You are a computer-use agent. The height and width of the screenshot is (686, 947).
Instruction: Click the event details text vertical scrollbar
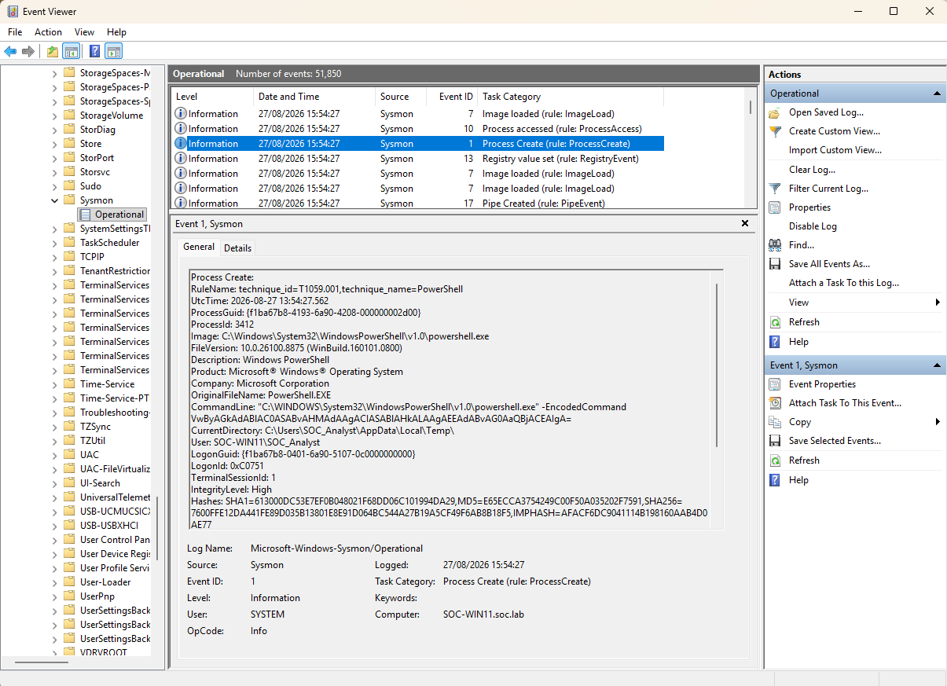coord(718,365)
